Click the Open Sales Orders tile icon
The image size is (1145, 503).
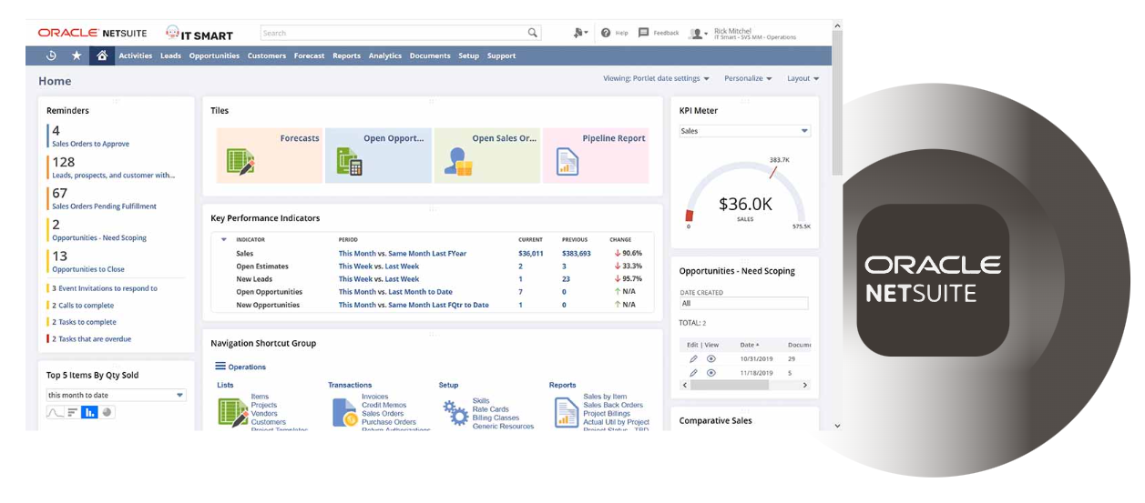[457, 162]
